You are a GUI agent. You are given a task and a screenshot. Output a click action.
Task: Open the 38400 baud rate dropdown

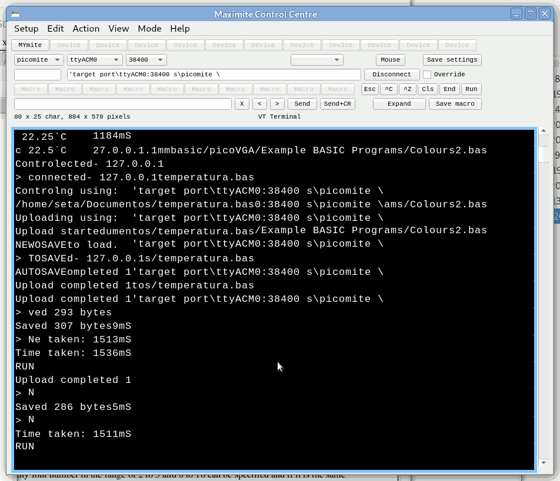146,59
